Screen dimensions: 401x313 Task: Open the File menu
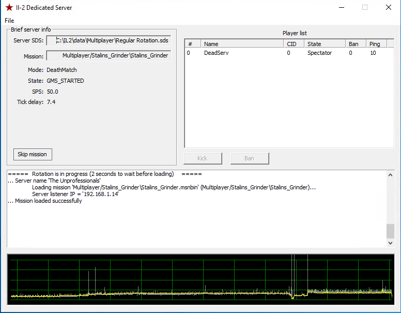[9, 20]
